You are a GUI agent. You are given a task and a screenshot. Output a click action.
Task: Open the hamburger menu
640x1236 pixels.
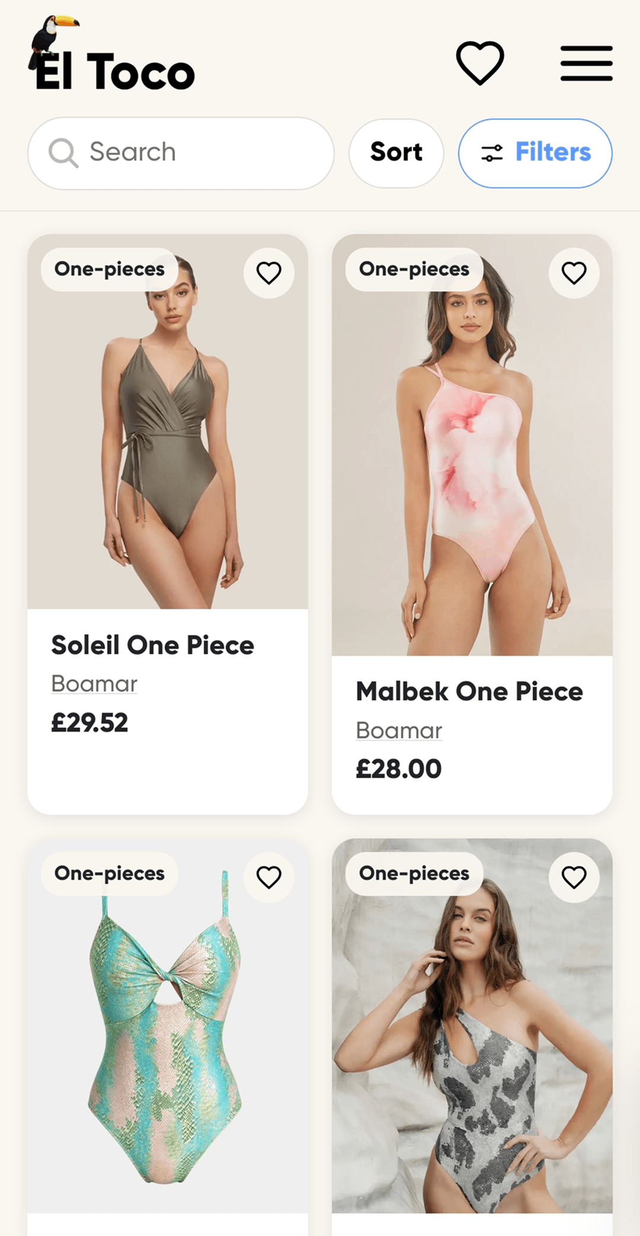coord(587,63)
